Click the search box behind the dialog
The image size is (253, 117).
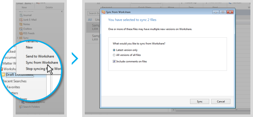pos(94,13)
